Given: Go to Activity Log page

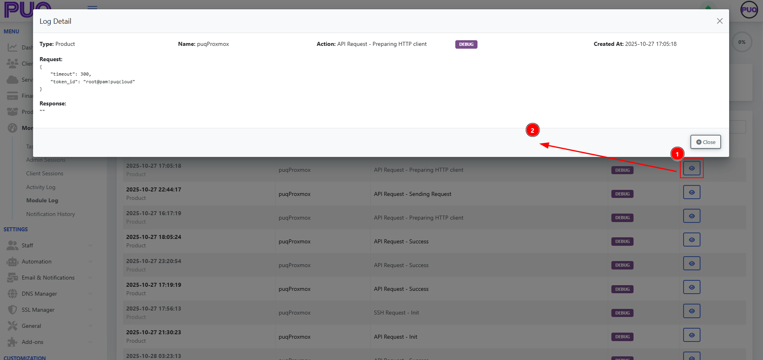Looking at the screenshot, I should click(41, 187).
